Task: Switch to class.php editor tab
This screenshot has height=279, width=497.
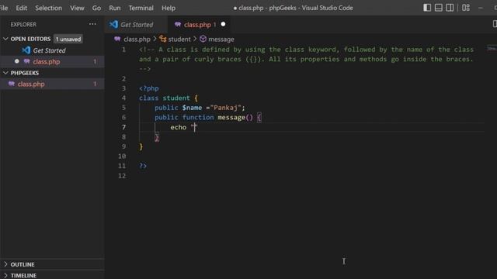Action: coord(200,24)
